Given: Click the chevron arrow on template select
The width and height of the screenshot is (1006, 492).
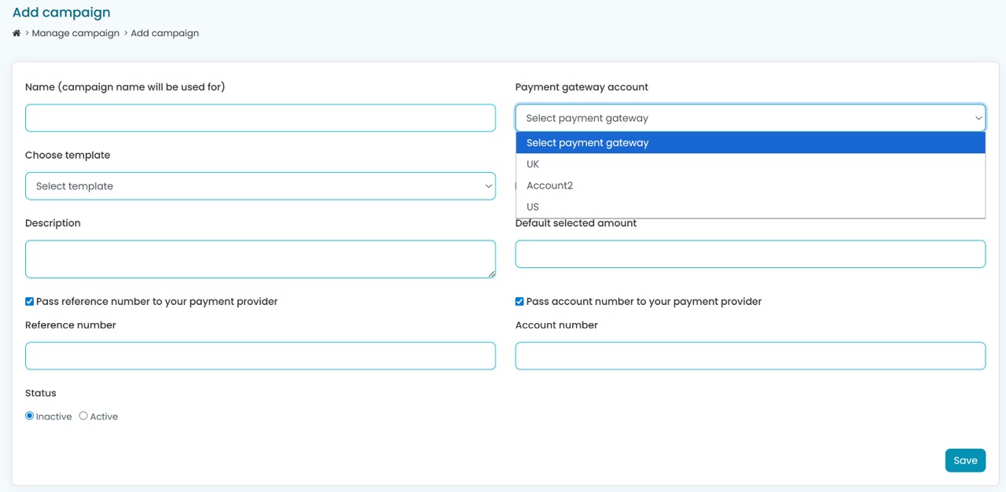Looking at the screenshot, I should tap(488, 186).
